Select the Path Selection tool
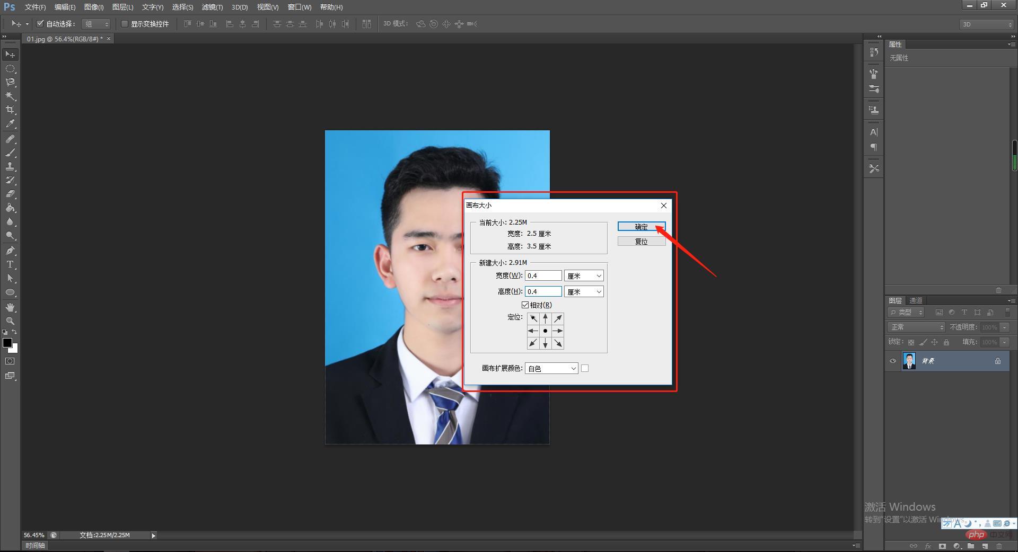 point(10,278)
